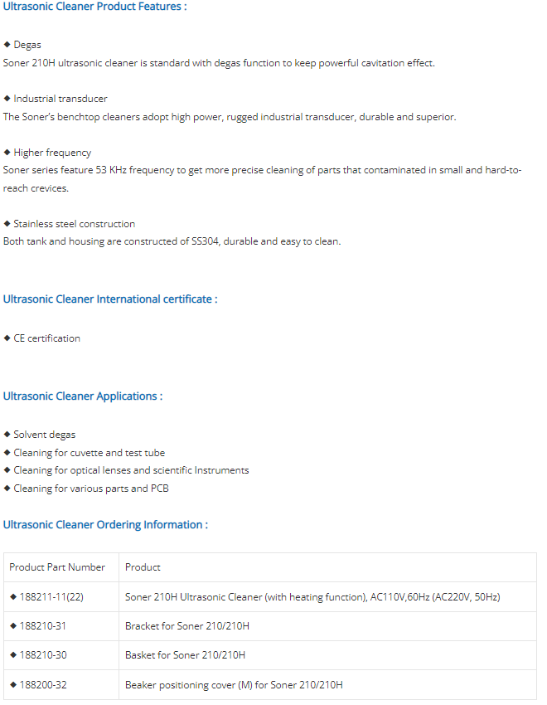Click the Ultrasonic Cleaner Applications heading

pyautogui.click(x=83, y=396)
